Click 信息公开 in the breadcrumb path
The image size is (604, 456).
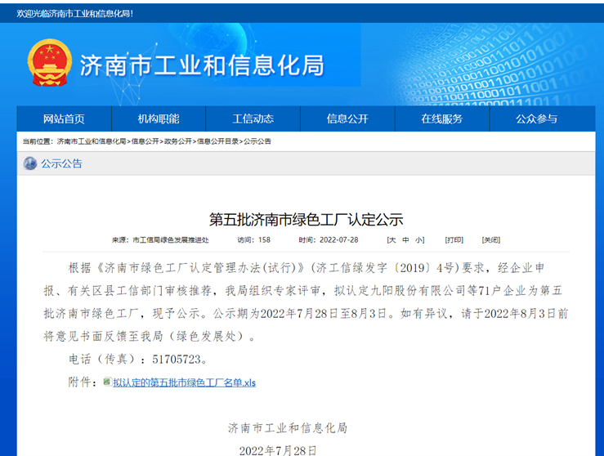(x=145, y=141)
